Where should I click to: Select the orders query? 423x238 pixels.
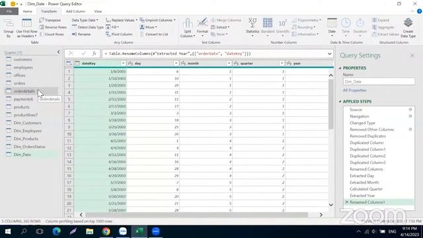(19, 83)
